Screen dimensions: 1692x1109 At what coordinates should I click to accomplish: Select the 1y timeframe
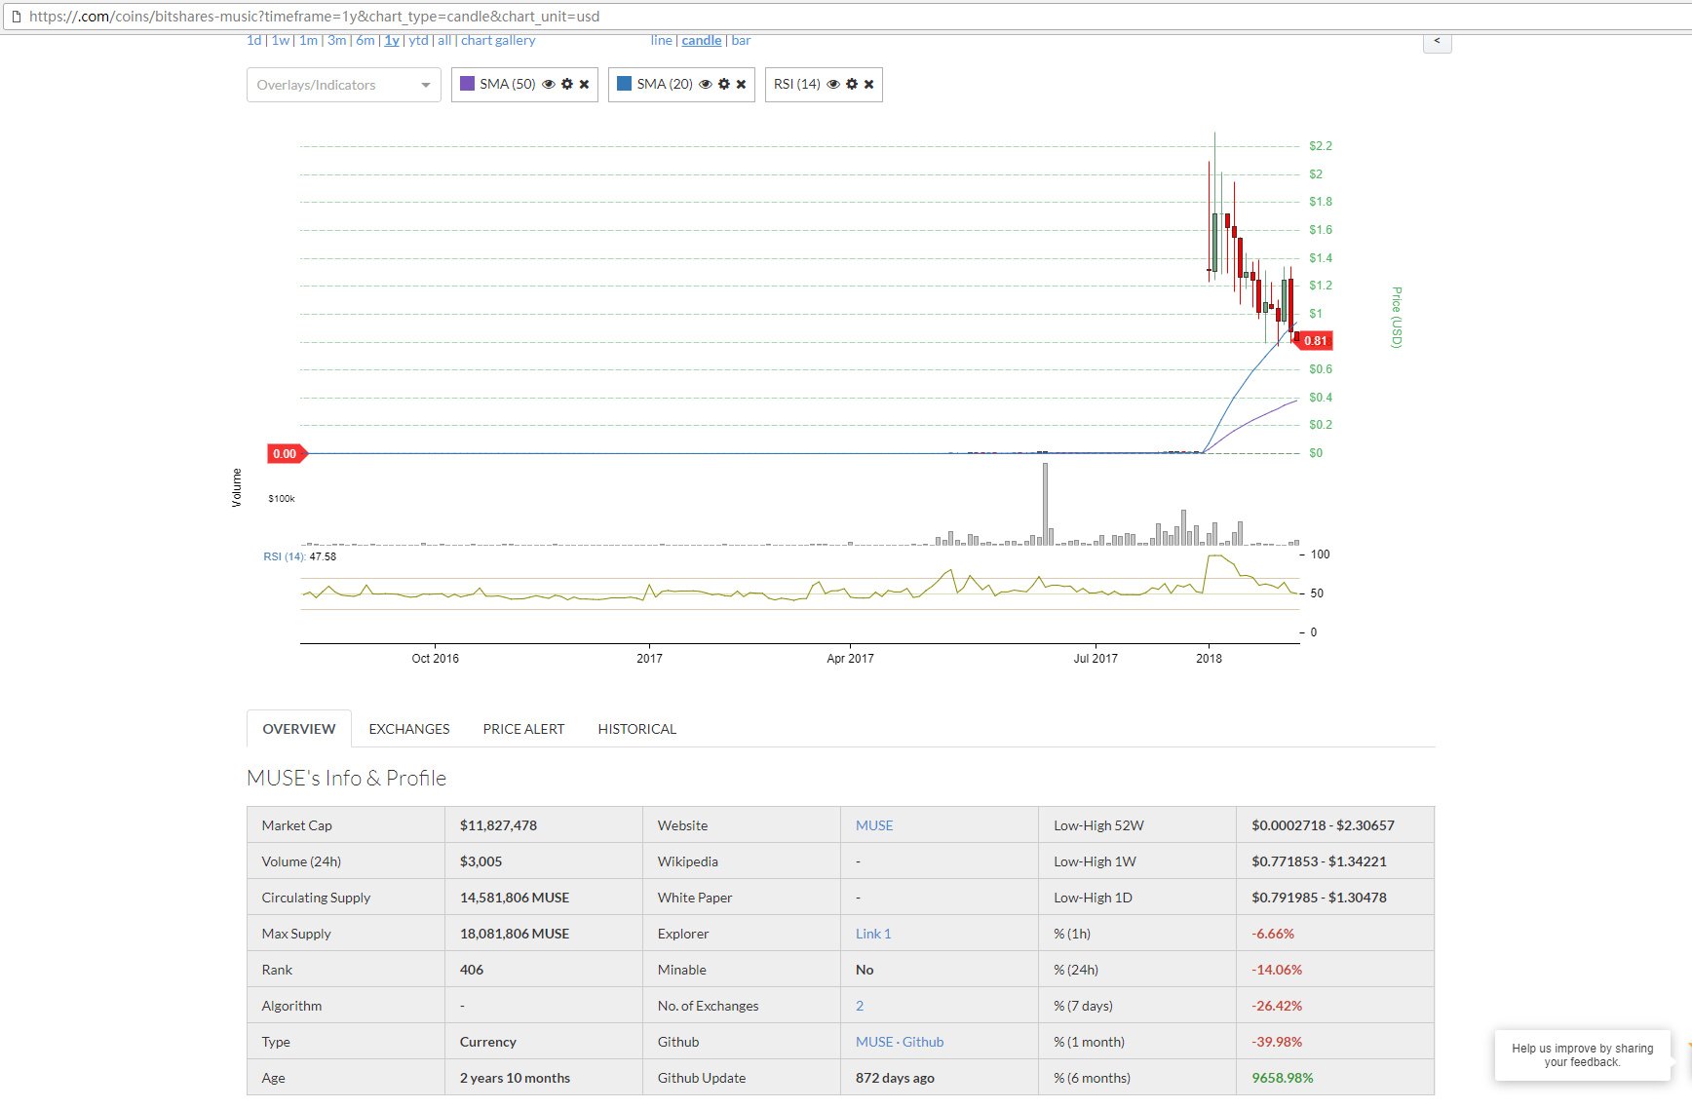point(392,40)
